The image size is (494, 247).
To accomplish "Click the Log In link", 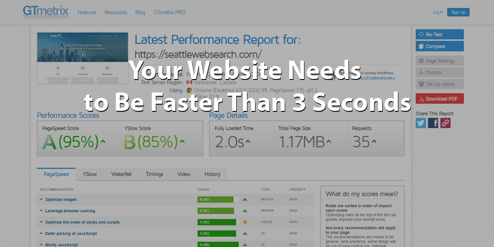I will [x=437, y=12].
